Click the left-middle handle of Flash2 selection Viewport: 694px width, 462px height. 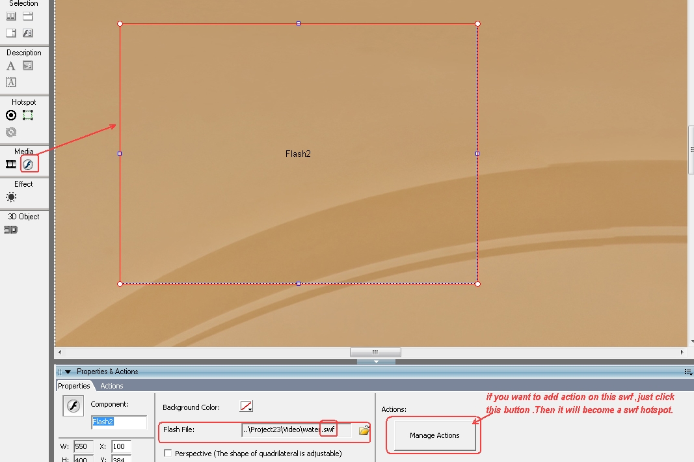pos(120,154)
